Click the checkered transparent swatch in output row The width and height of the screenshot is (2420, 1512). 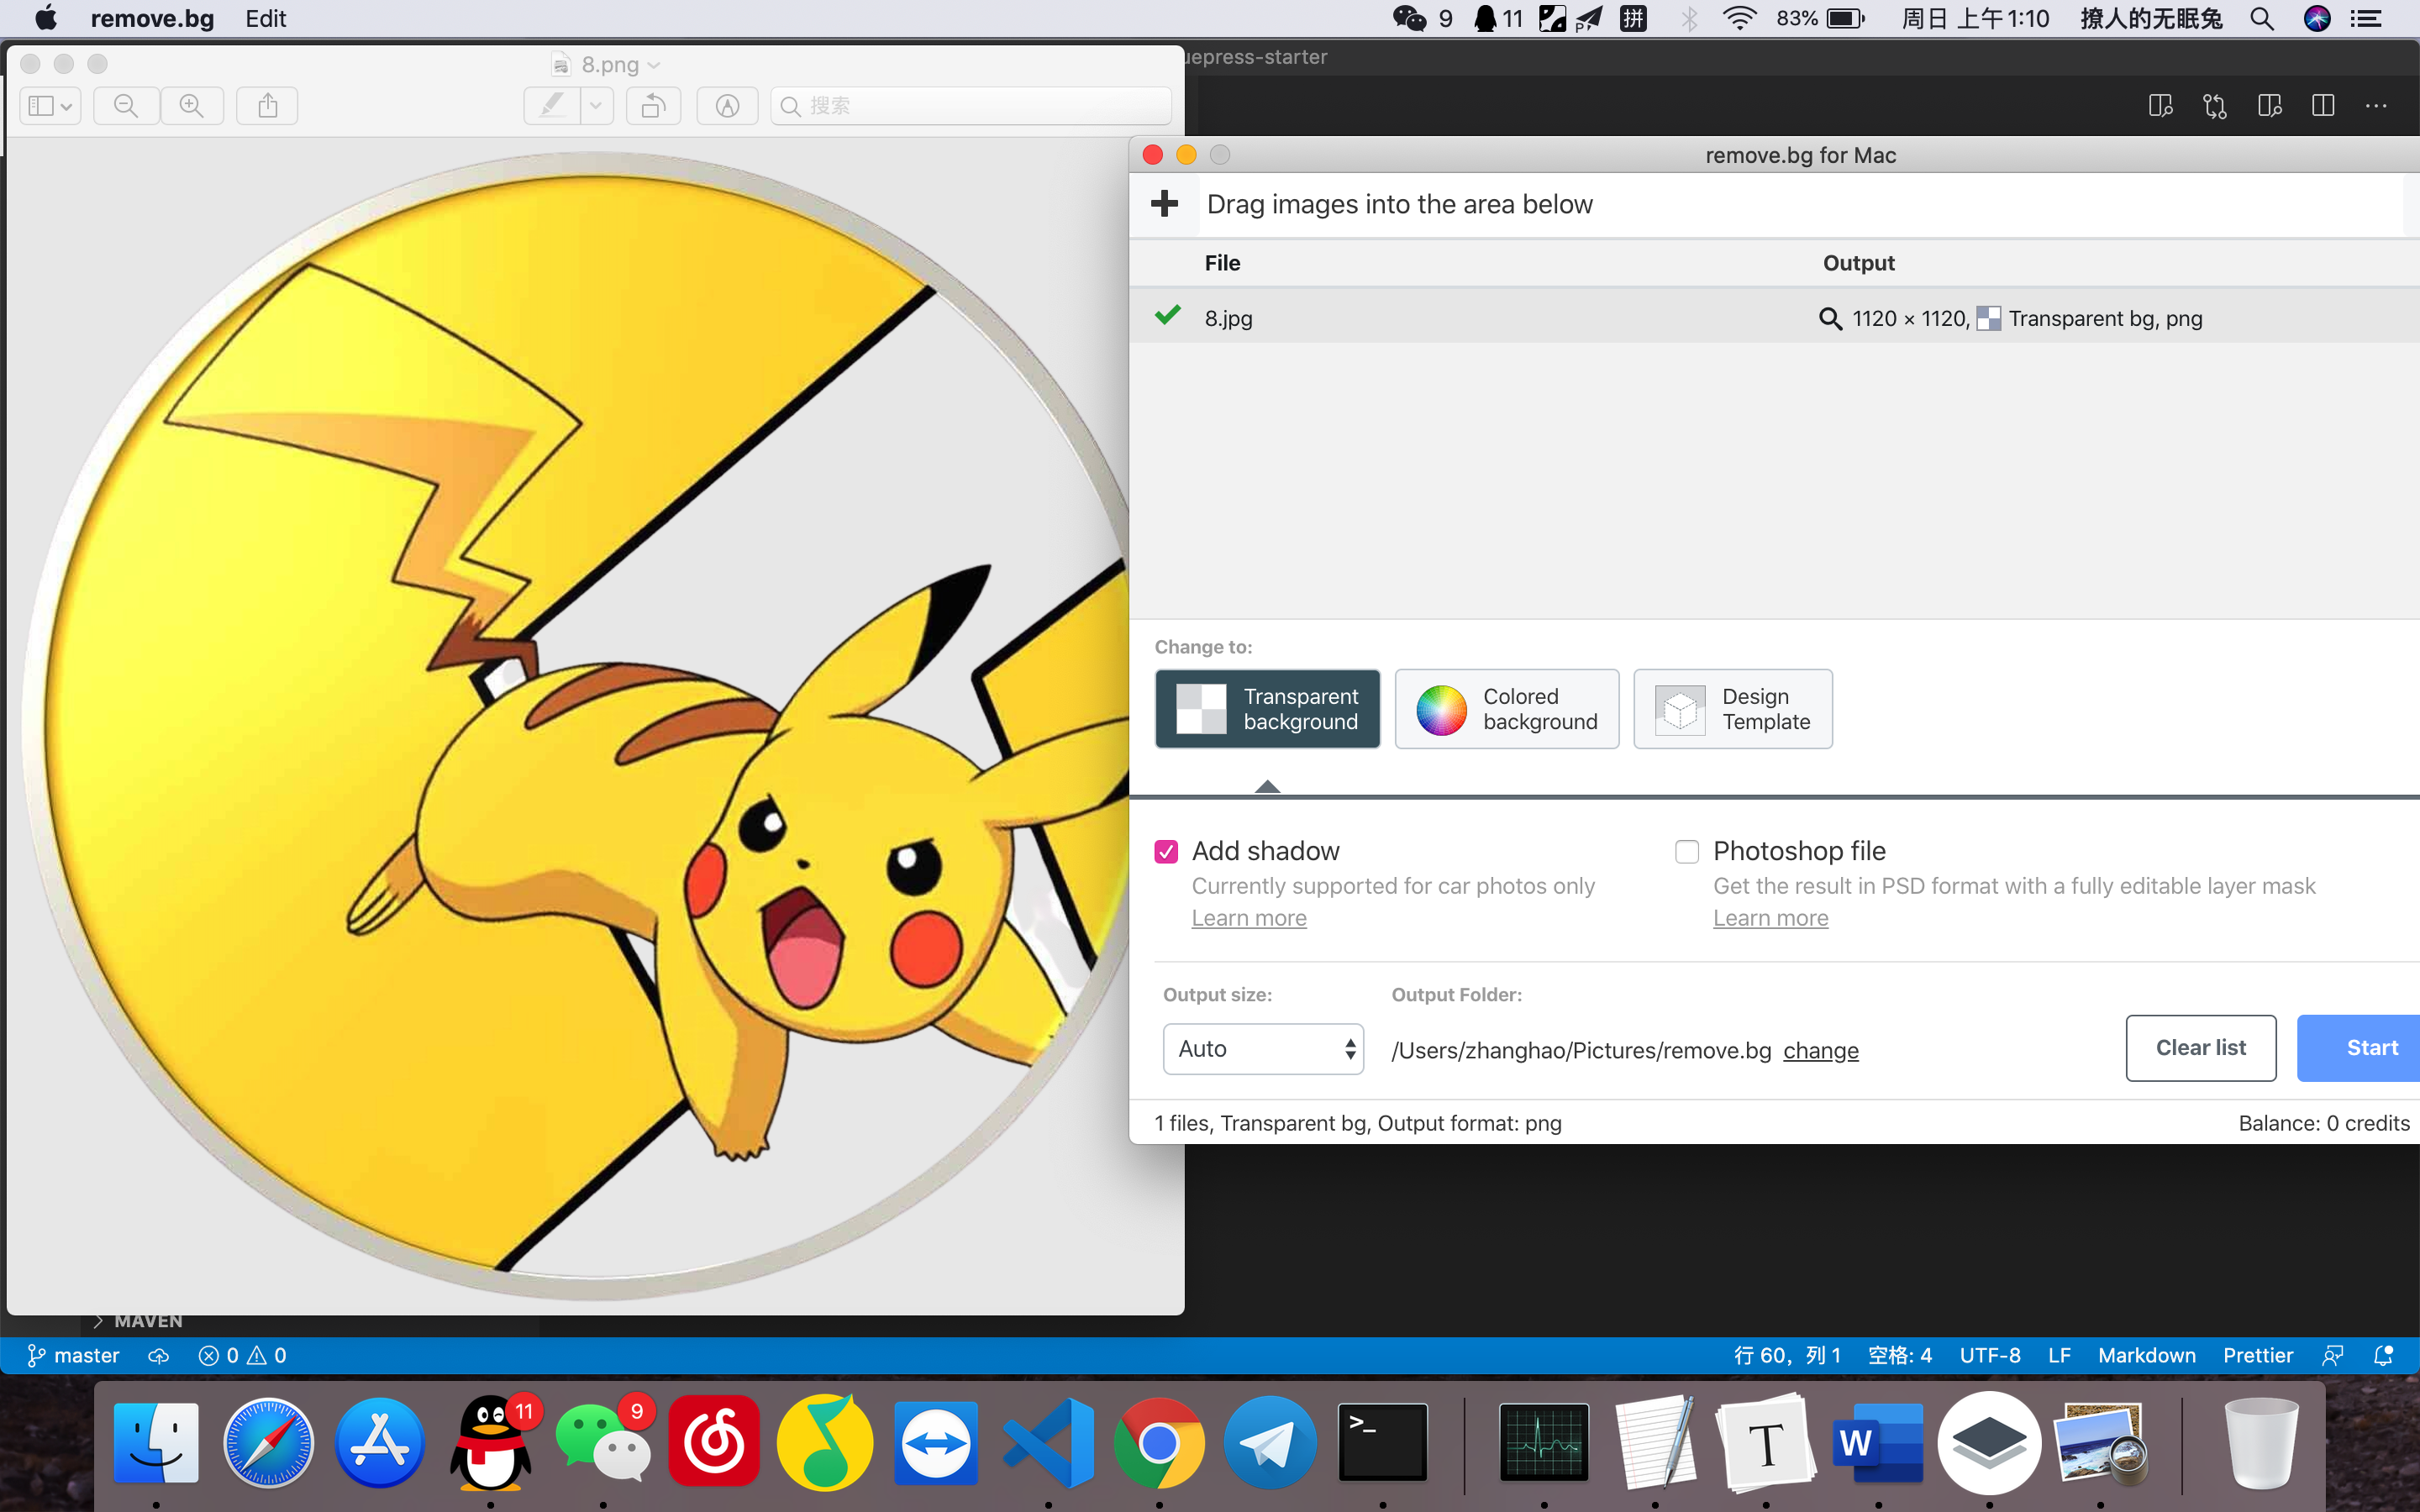click(x=1988, y=319)
